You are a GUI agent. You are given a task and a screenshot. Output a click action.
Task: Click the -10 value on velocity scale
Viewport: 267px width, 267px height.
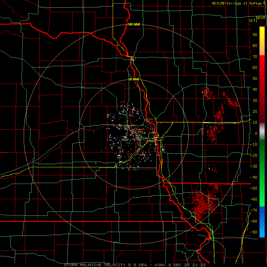click(x=254, y=144)
